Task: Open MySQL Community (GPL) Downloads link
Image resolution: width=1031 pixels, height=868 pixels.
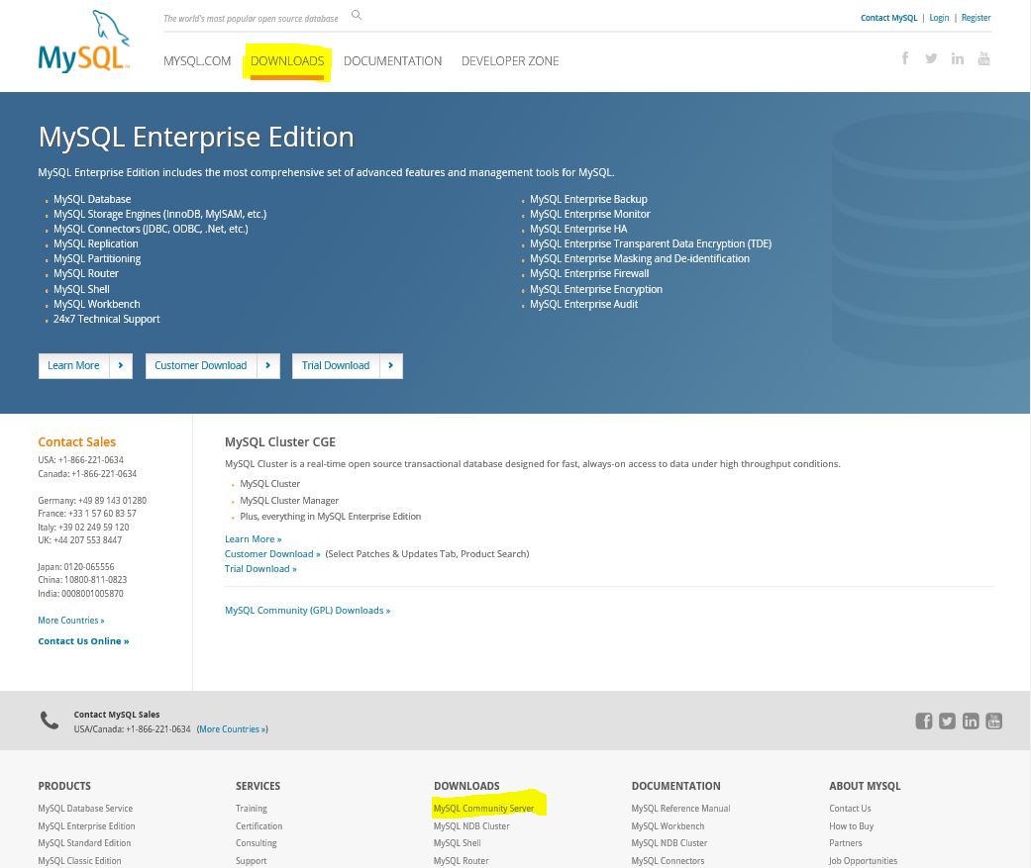Action: 307,611
